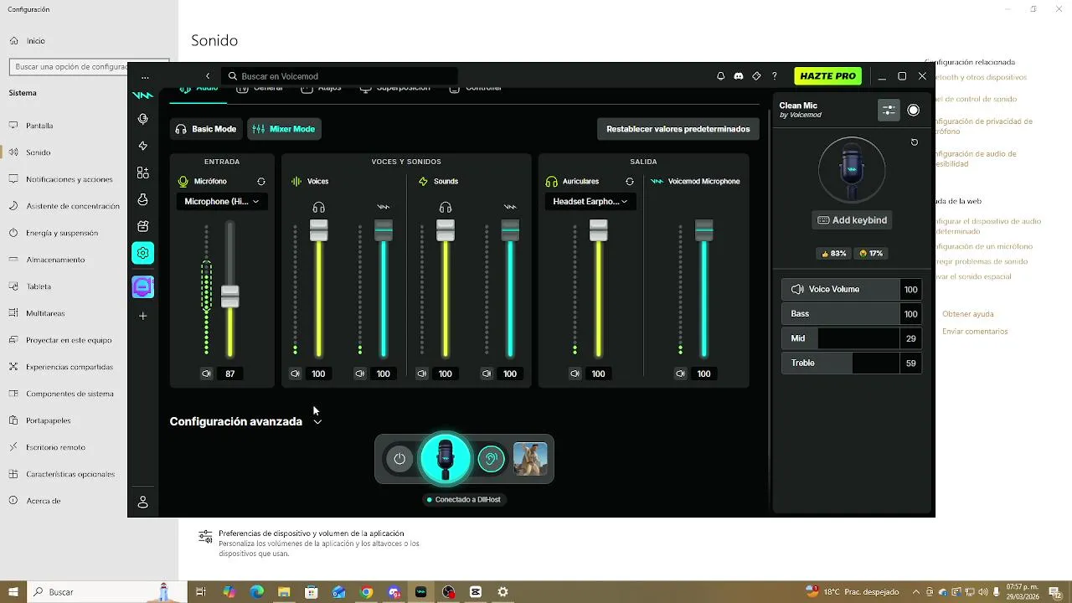Open the help question mark icon
This screenshot has height=603, width=1072.
click(x=774, y=76)
